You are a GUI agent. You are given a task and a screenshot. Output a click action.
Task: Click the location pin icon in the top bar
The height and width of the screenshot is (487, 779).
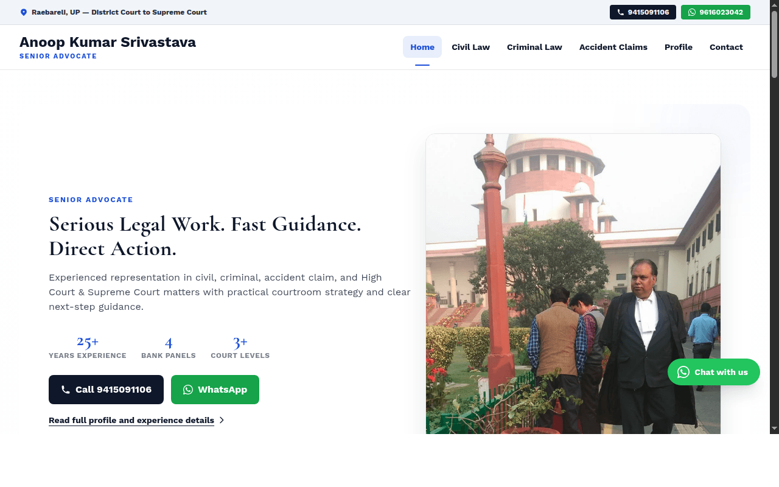[x=23, y=12]
